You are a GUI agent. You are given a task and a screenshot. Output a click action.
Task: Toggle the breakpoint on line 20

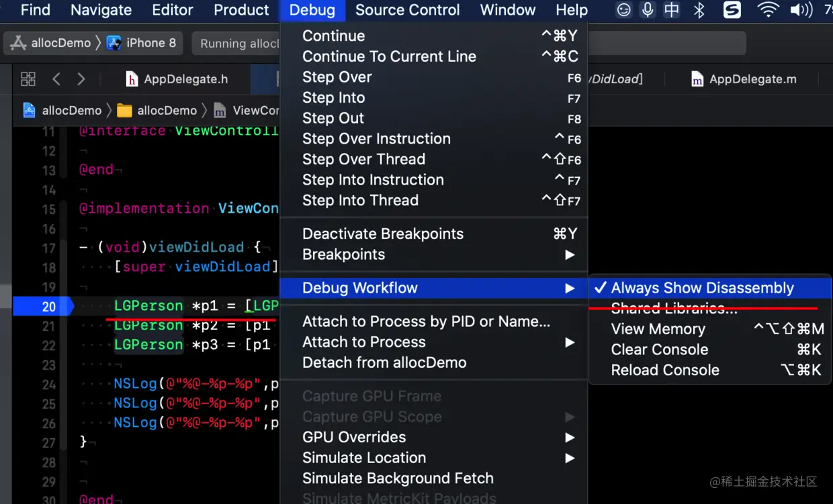[x=43, y=306]
